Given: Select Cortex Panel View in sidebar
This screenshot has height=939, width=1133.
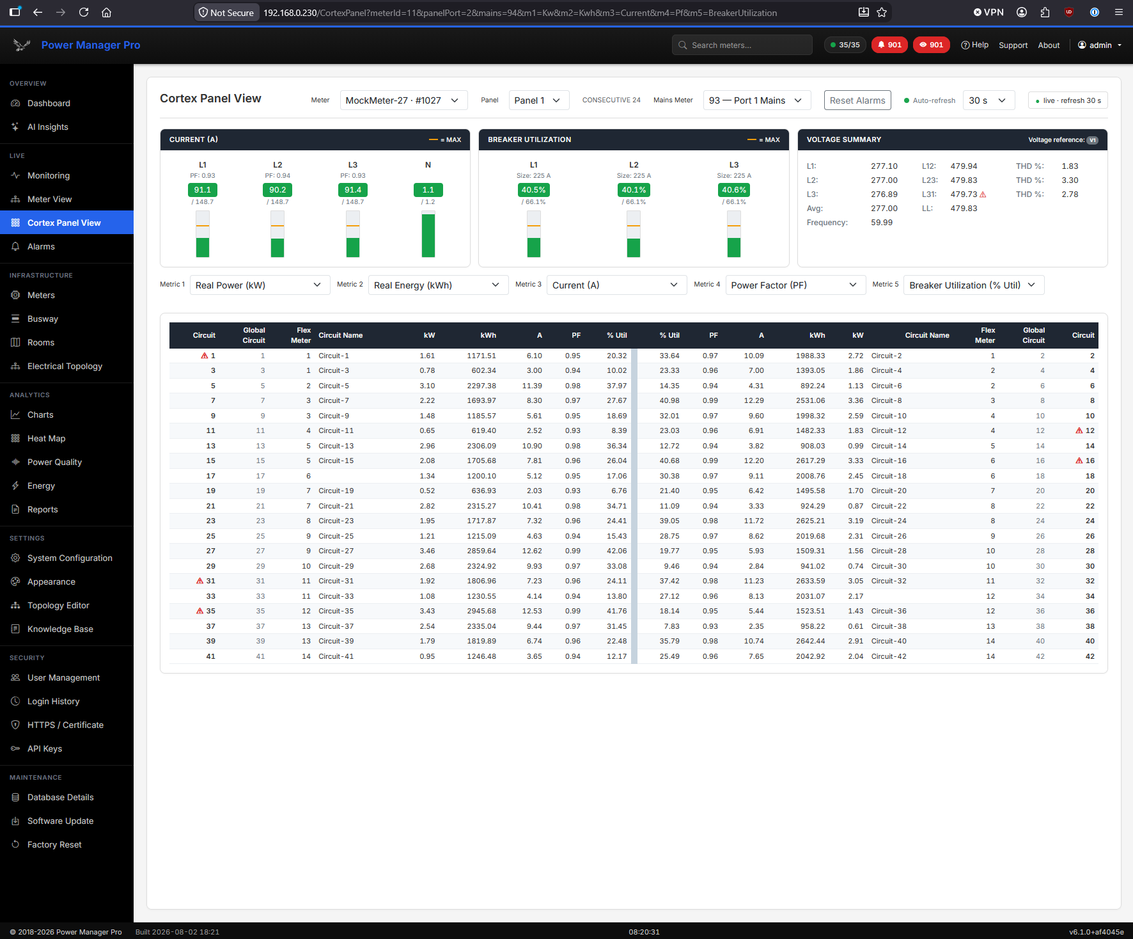Looking at the screenshot, I should tap(66, 223).
